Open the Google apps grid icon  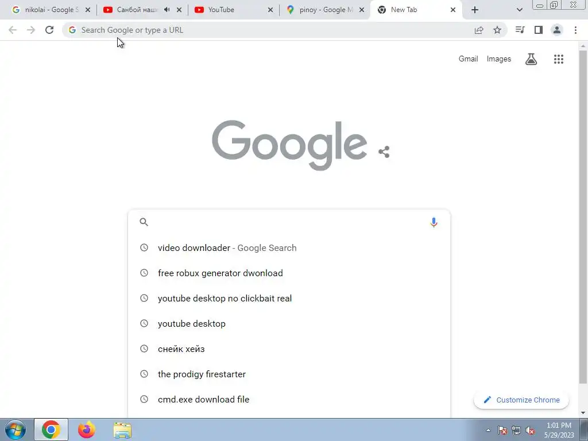pyautogui.click(x=558, y=59)
